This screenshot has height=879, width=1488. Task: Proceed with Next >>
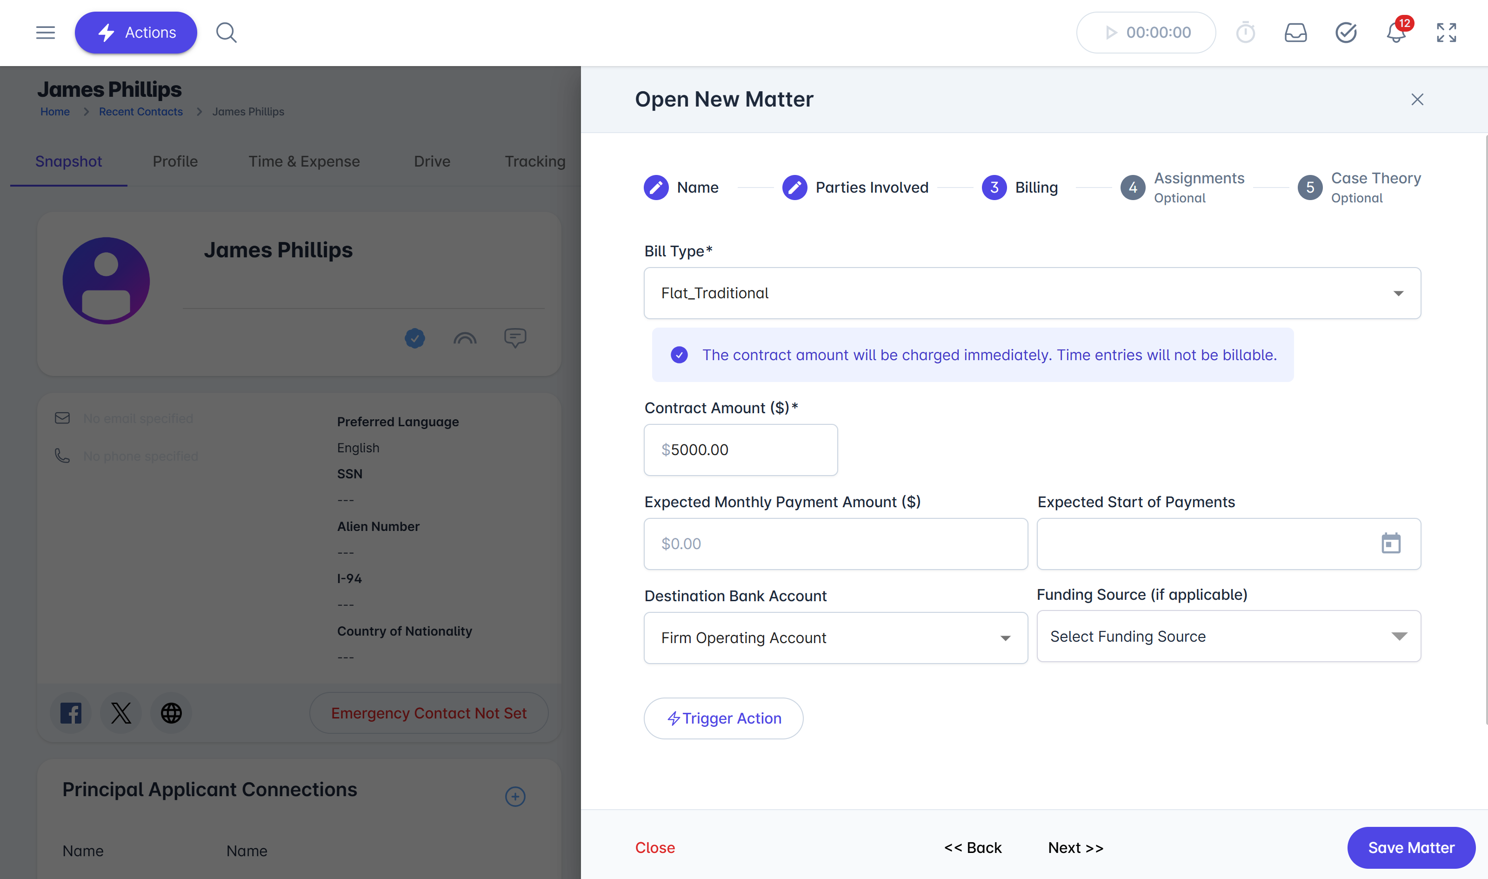(x=1076, y=848)
